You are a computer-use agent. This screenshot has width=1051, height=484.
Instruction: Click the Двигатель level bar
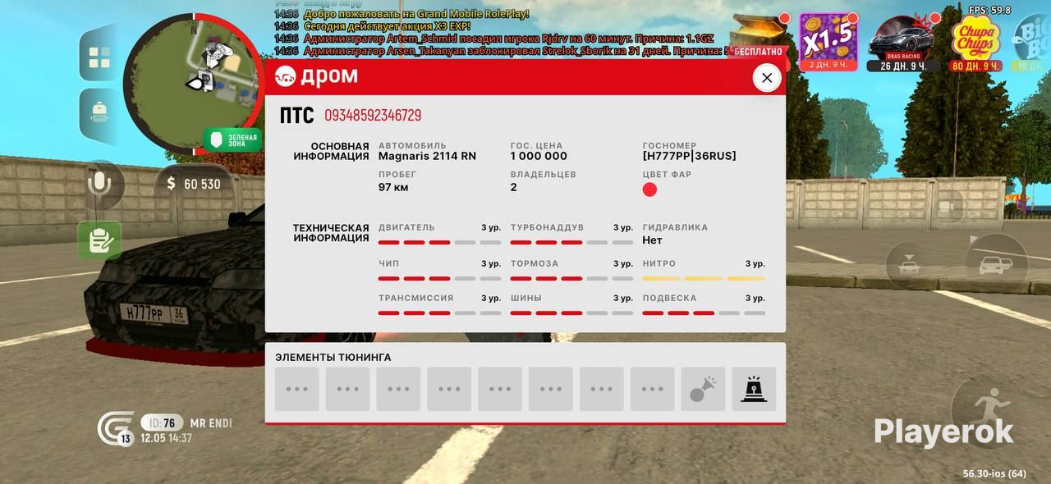click(439, 243)
